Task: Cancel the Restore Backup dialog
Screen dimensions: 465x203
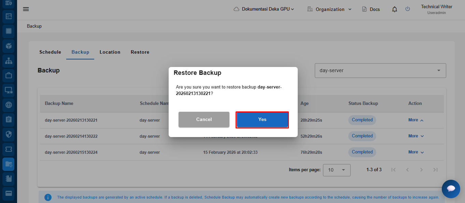Action: [204, 120]
